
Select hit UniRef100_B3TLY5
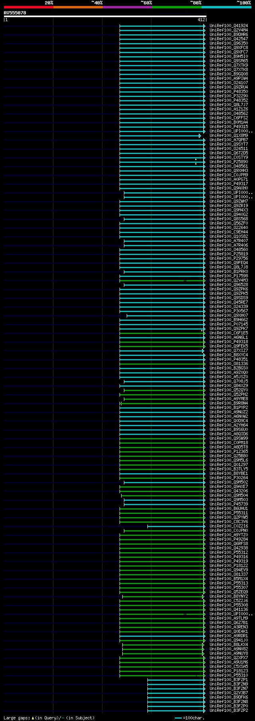tap(229, 469)
